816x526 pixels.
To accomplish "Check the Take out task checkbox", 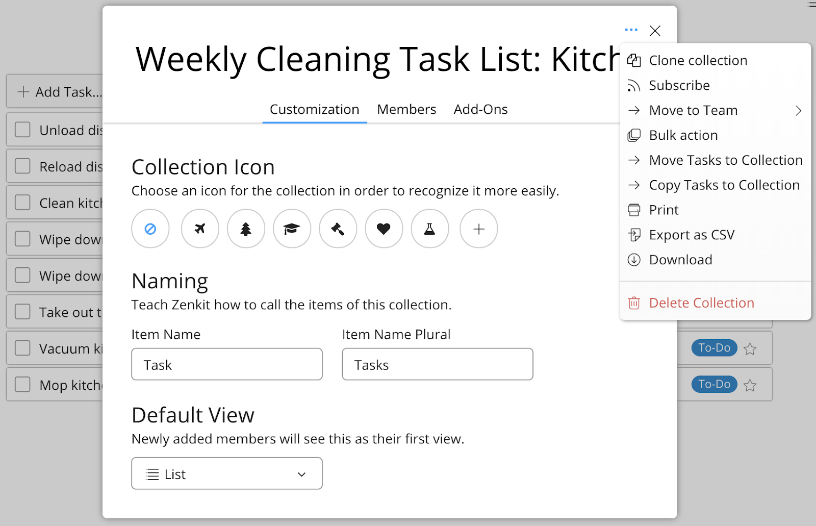I will pyautogui.click(x=22, y=312).
